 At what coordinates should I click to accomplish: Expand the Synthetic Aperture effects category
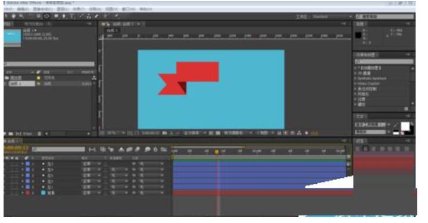[355, 78]
